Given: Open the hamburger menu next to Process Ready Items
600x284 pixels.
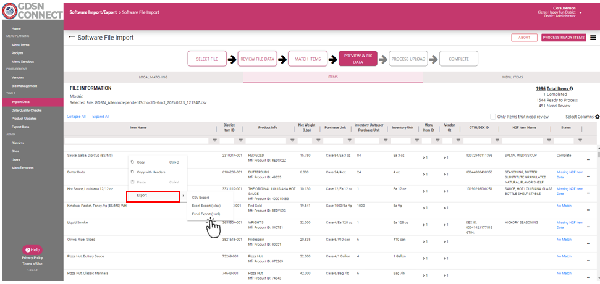Looking at the screenshot, I should click(x=593, y=38).
